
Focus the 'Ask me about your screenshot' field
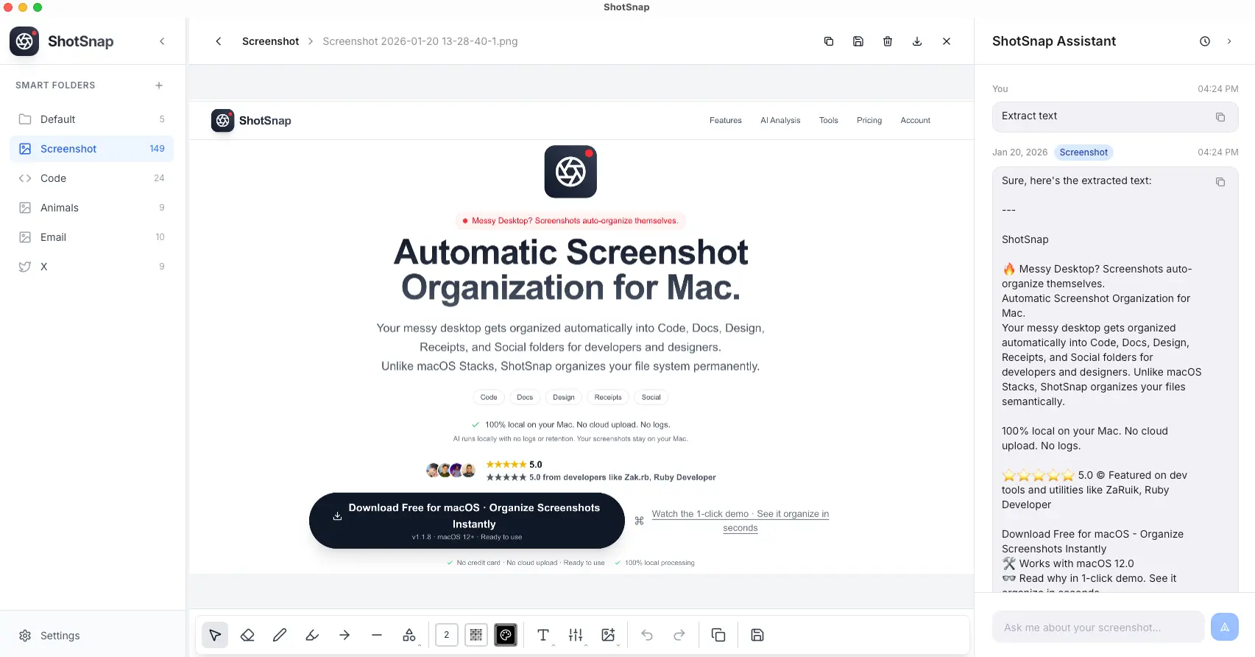[x=1098, y=628]
